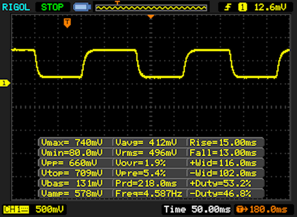297x217 pixels.
Task: Click the yellow trigger source channel 1 badge
Action: coord(242,7)
